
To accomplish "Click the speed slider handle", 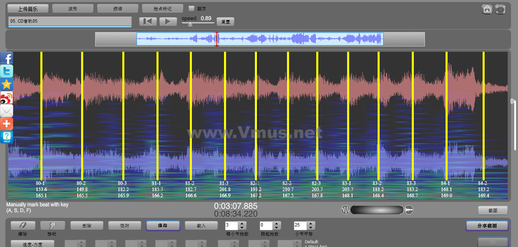I will (190, 24).
